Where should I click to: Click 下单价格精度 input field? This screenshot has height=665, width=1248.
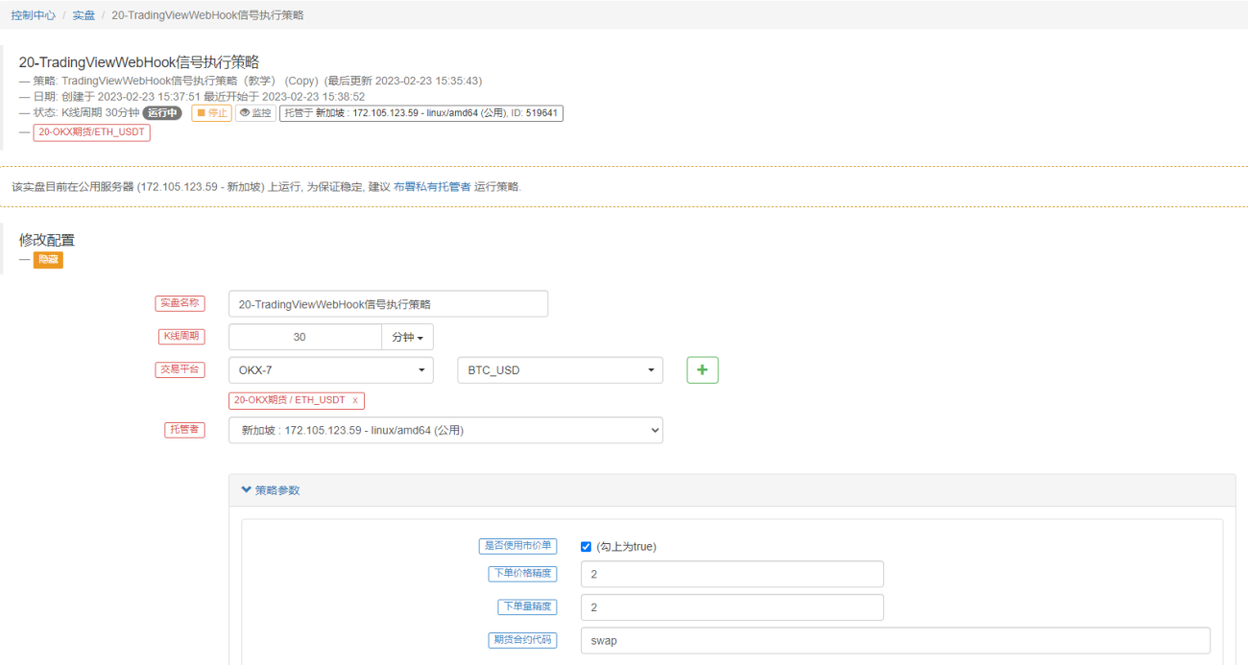(x=732, y=575)
